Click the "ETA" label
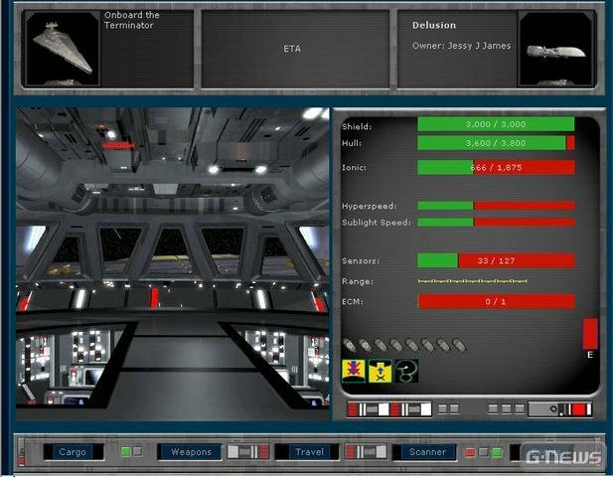This screenshot has height=477, width=613. (x=292, y=49)
